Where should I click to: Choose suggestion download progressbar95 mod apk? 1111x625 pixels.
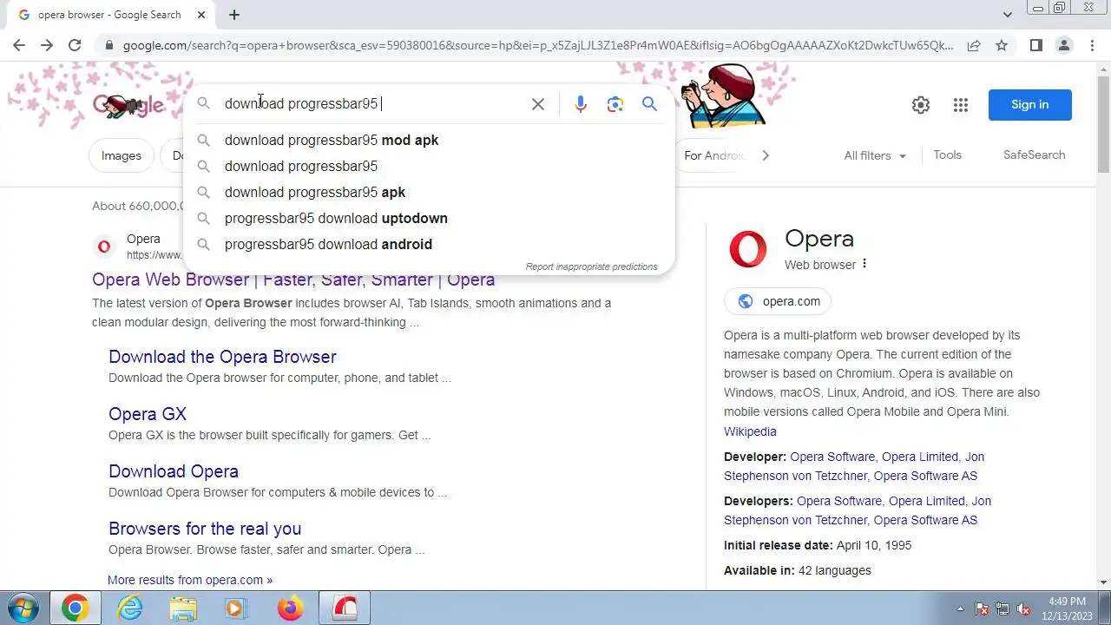click(x=429, y=140)
